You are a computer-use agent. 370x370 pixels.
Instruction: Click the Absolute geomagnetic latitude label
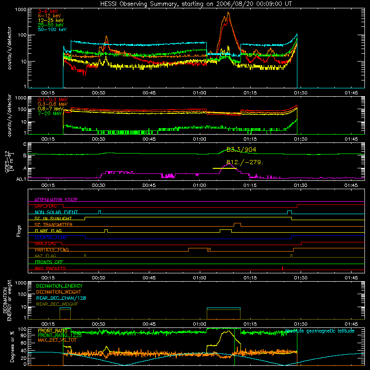[320, 331]
